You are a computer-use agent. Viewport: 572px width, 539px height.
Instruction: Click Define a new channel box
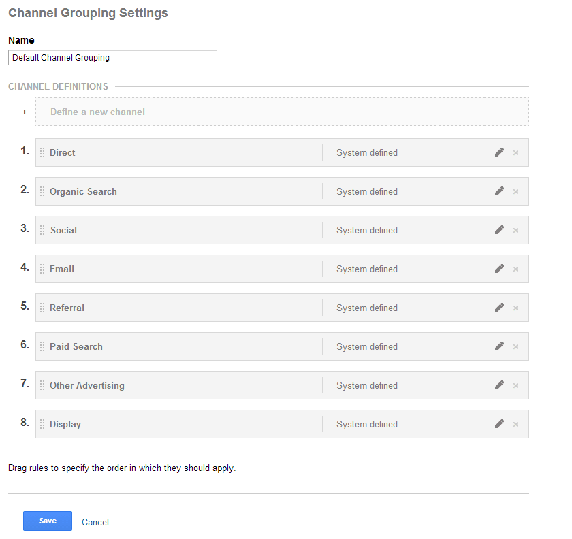pyautogui.click(x=282, y=112)
